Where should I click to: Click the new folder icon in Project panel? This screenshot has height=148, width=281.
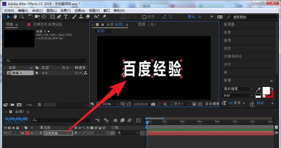12,105
